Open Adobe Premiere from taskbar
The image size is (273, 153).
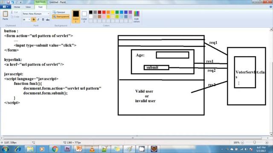pyautogui.click(x=67, y=149)
